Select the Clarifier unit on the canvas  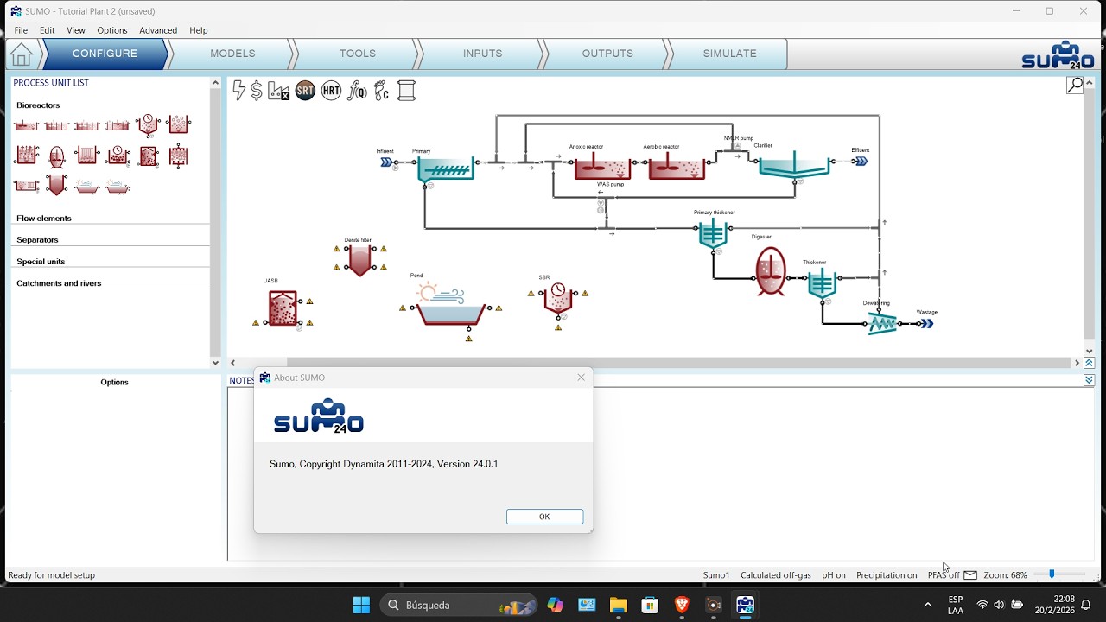[793, 165]
